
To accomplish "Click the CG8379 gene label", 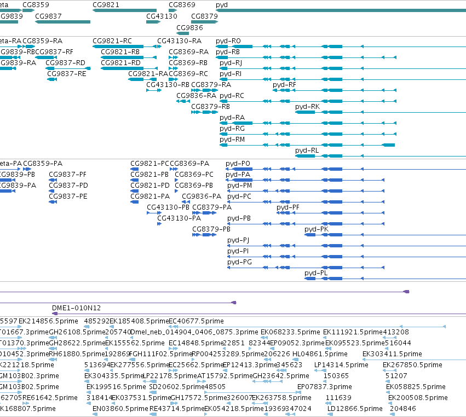I will 204,16.
